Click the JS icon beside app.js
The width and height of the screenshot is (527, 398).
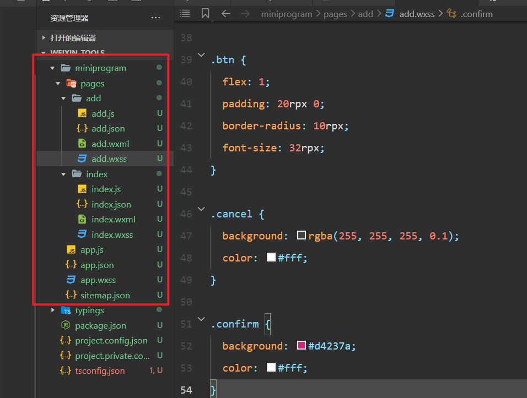71,250
